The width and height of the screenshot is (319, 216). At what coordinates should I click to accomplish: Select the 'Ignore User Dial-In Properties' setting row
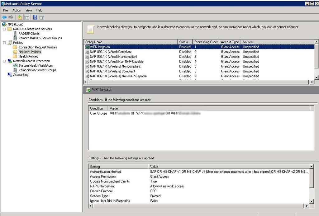[199, 201]
